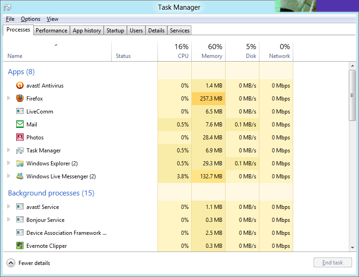Click the scrollbar down arrow
This screenshot has width=359, height=277.
[353, 248]
